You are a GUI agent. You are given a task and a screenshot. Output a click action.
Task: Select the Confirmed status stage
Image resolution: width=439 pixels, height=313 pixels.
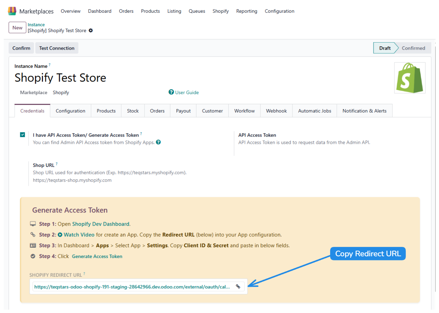414,48
